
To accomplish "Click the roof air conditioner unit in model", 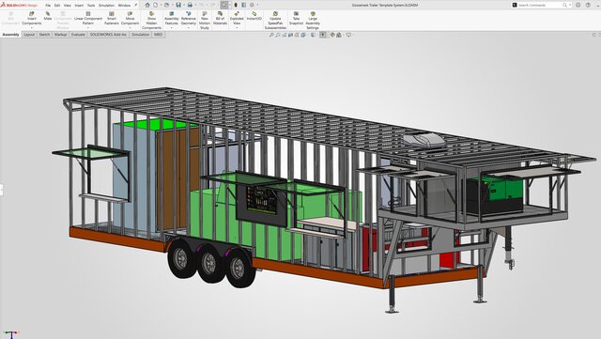I will tap(424, 140).
